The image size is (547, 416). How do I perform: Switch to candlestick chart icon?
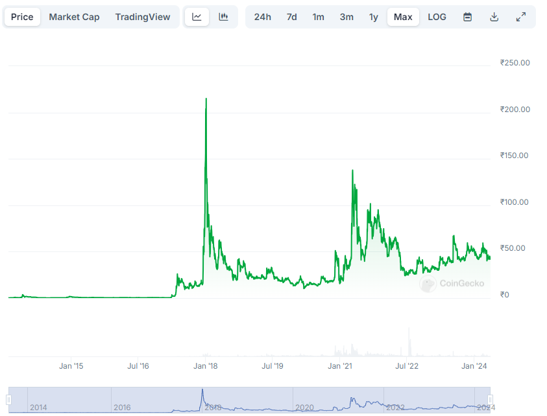(223, 17)
